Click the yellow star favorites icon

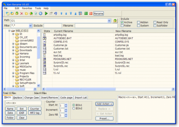(31, 13)
